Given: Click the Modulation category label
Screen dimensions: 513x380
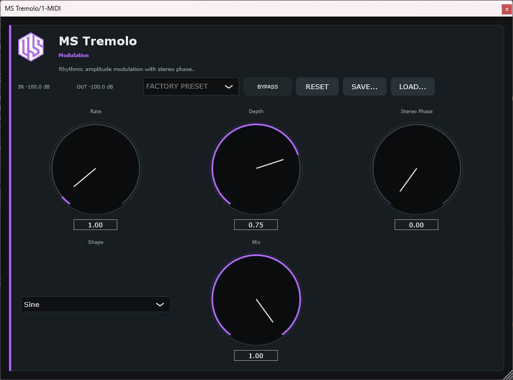Looking at the screenshot, I should (x=74, y=56).
